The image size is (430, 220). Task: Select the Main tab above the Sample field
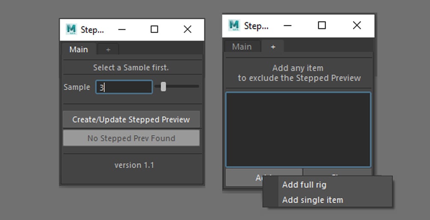[x=79, y=50]
